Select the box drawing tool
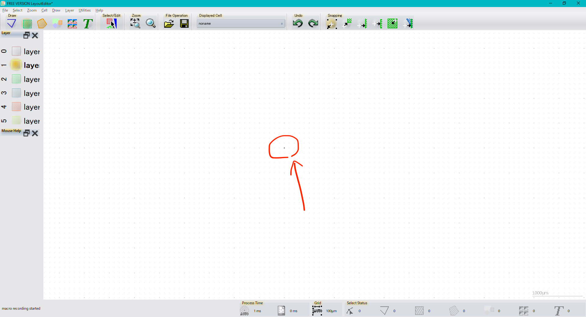This screenshot has width=586, height=317. pos(27,23)
